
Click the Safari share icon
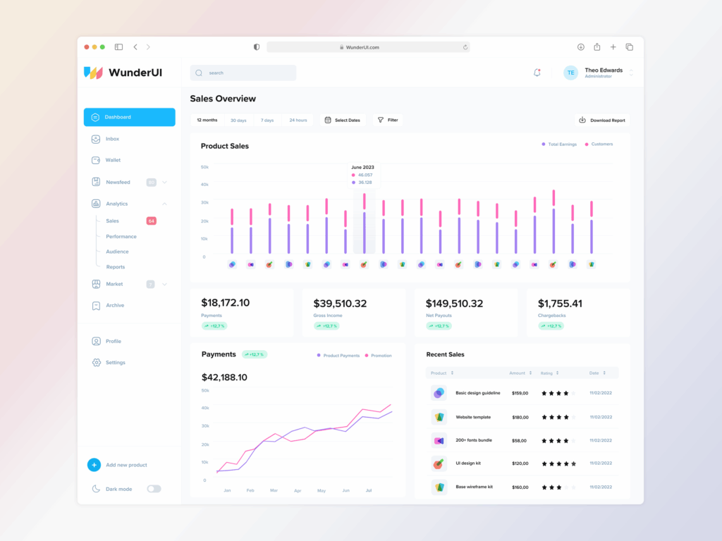[x=596, y=47]
